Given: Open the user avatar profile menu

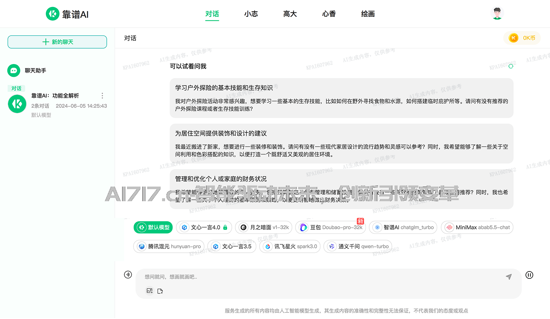Looking at the screenshot, I should click(497, 14).
